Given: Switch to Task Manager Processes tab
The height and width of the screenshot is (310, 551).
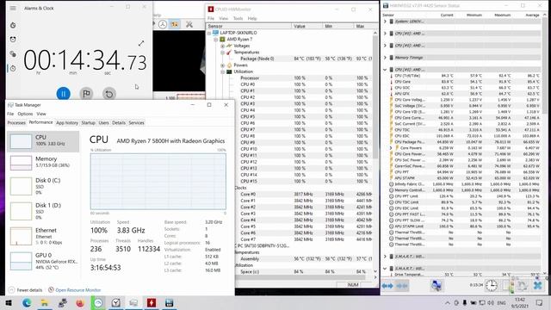Looking at the screenshot, I should [x=16, y=122].
